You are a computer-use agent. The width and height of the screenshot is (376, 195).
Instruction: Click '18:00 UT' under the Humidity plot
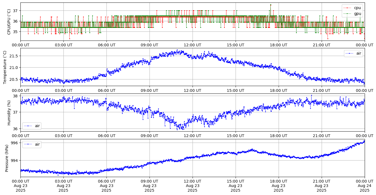pos(279,135)
